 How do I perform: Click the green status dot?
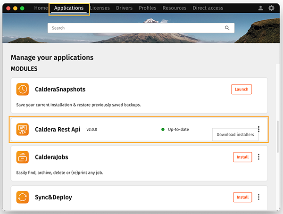point(163,129)
